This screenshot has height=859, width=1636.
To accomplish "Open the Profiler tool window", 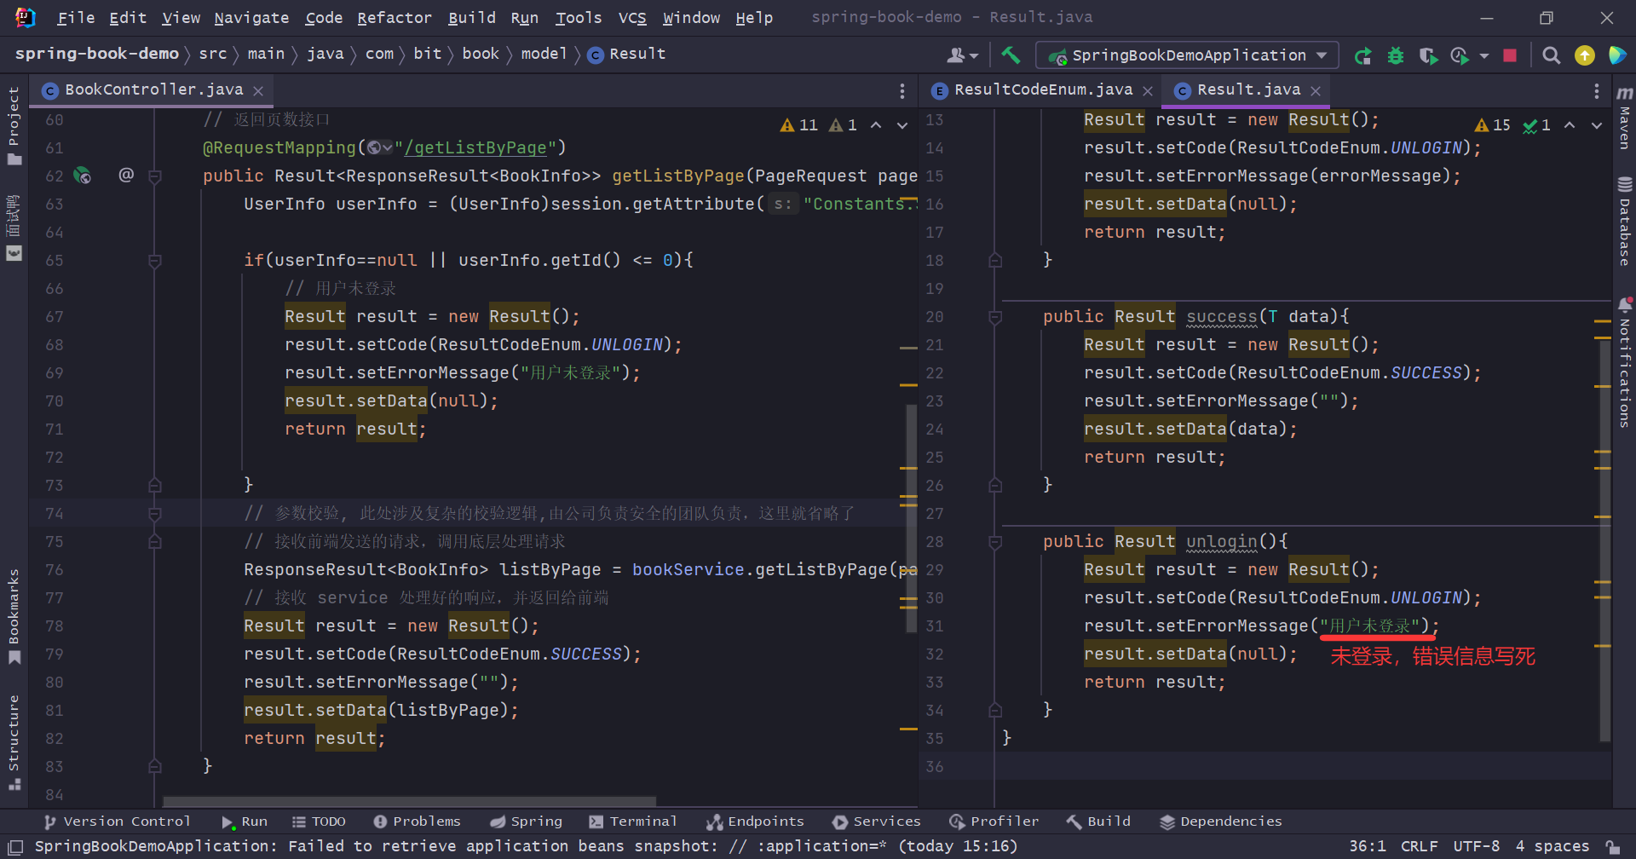I will point(994,822).
